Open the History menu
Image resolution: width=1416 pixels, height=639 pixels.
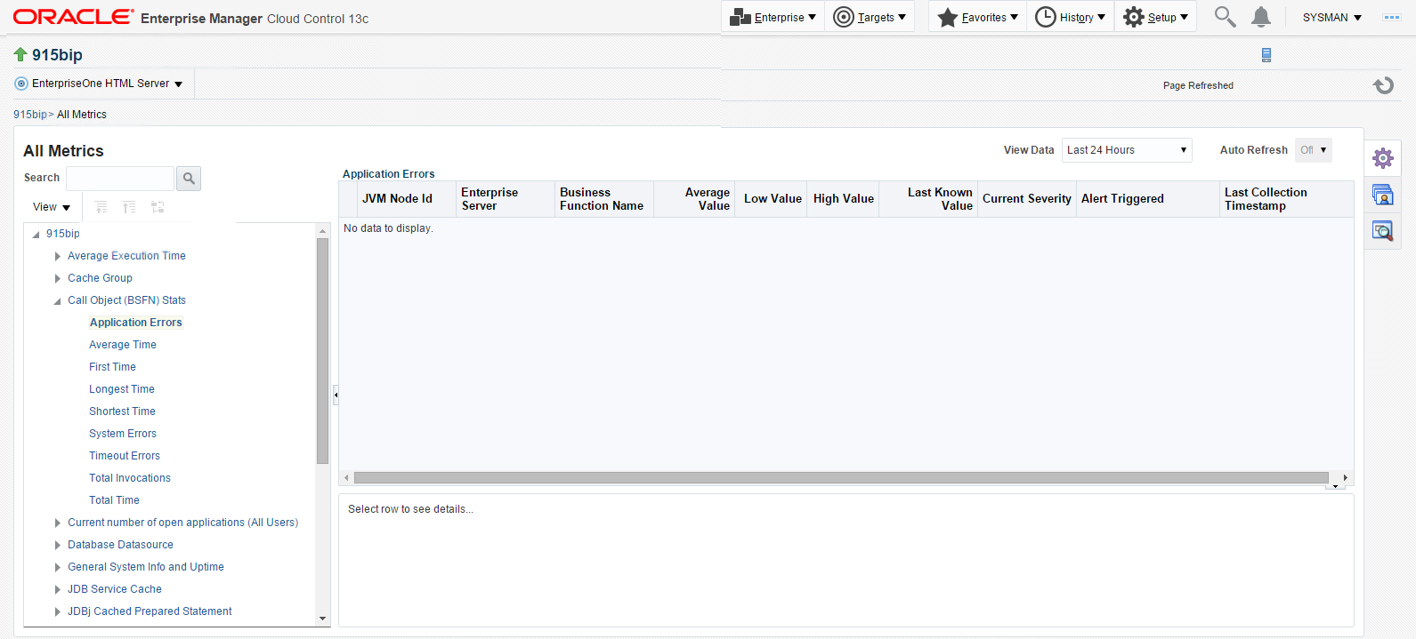coord(1070,17)
